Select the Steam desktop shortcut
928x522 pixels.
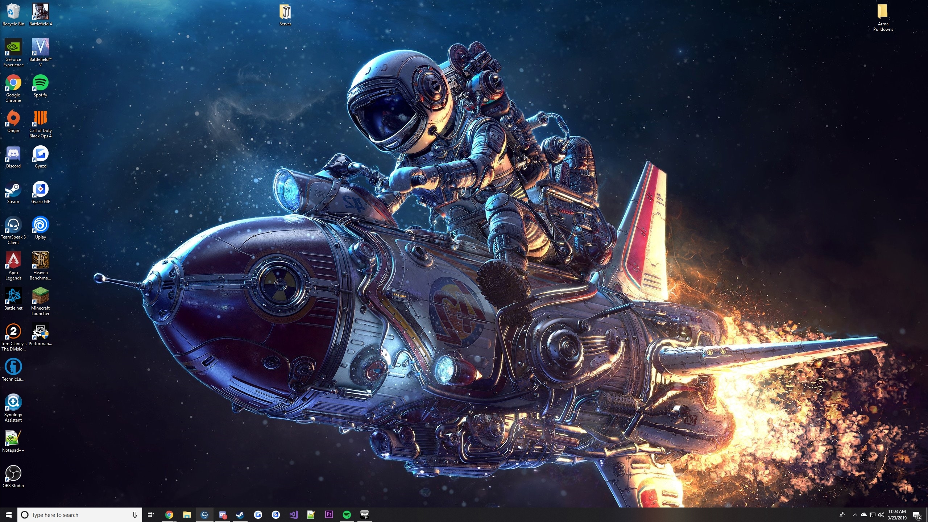13,192
